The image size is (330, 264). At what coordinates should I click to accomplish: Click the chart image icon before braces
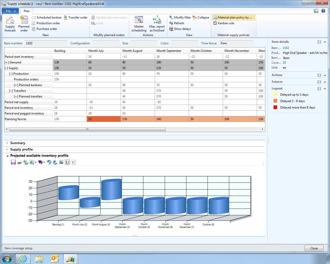pyautogui.click(x=61, y=162)
